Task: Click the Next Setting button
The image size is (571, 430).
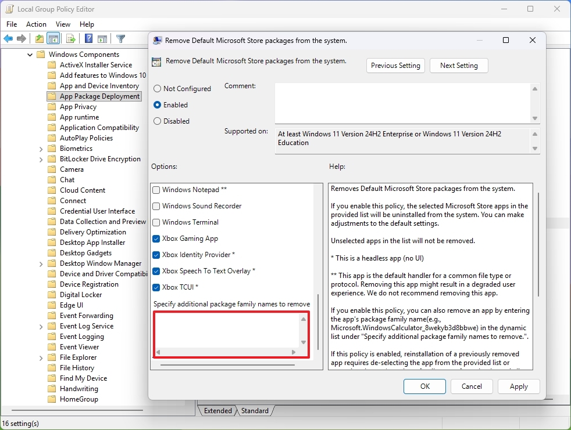Action: pos(459,66)
